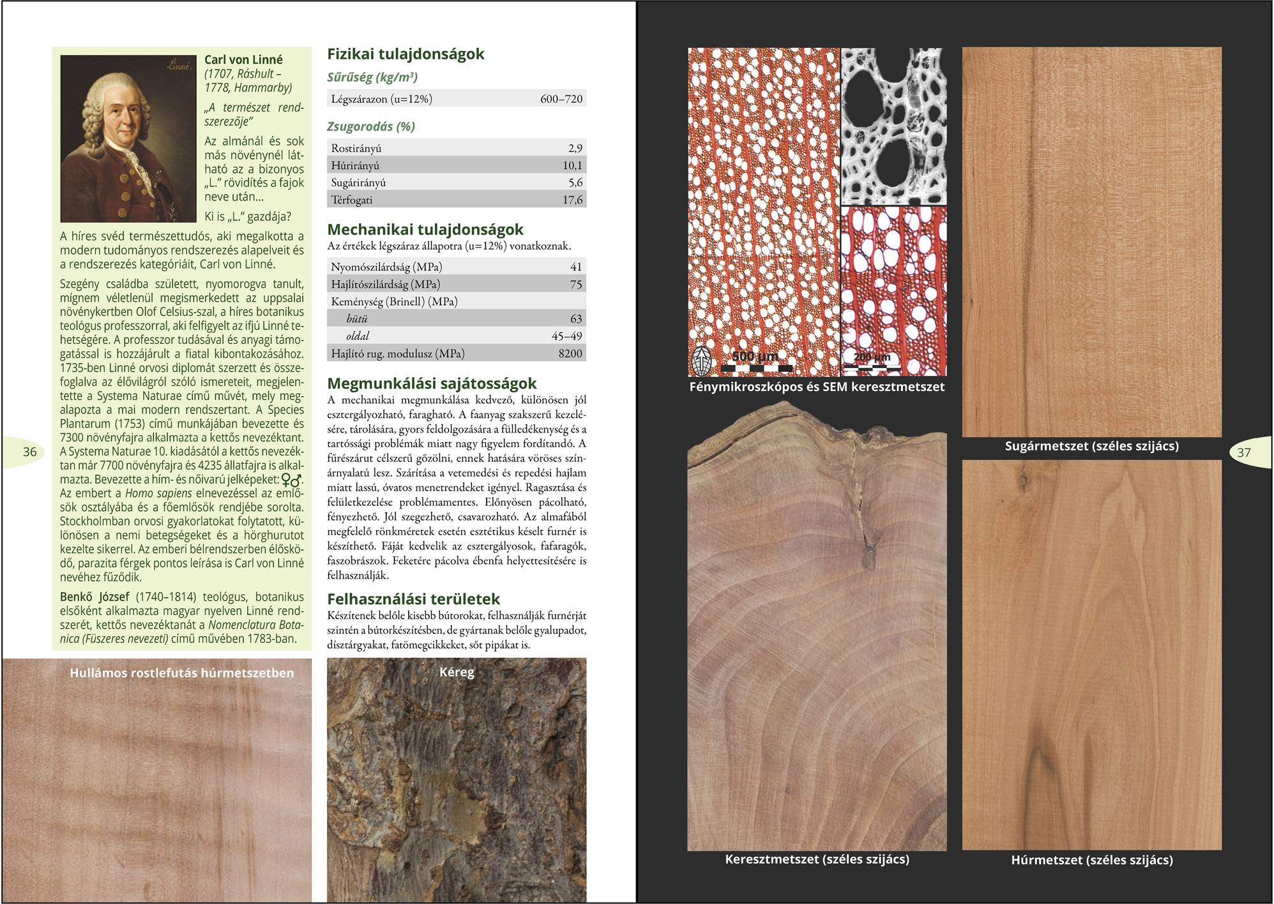This screenshot has width=1274, height=904.
Task: Click the "Kéreg" caption on the bark photo
Action: (457, 672)
